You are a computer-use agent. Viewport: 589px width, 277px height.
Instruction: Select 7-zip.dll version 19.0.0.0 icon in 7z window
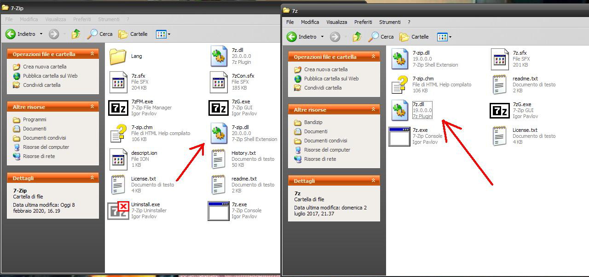(399, 59)
